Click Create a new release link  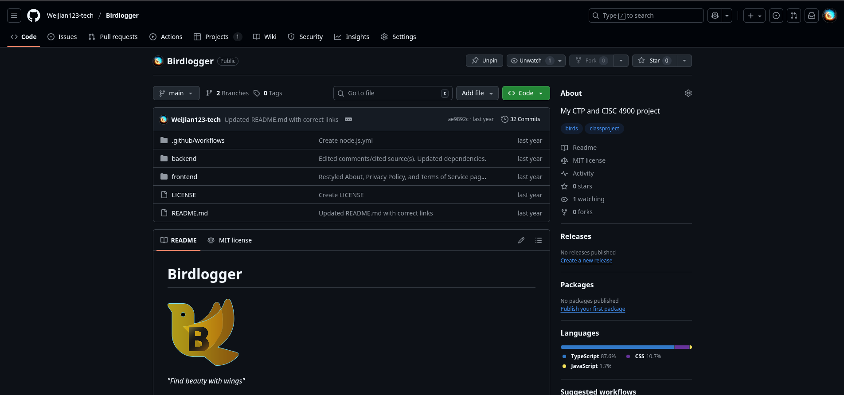pos(586,261)
